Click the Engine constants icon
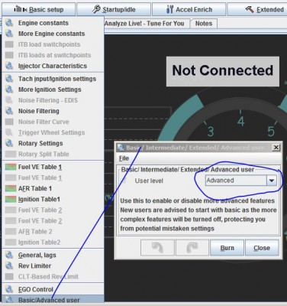The image size is (287, 306). pyautogui.click(x=9, y=23)
